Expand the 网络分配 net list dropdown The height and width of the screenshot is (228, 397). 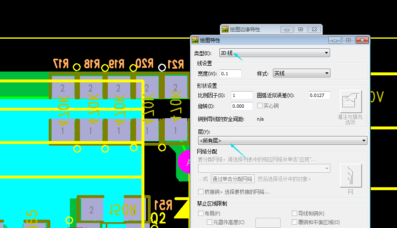(264, 169)
